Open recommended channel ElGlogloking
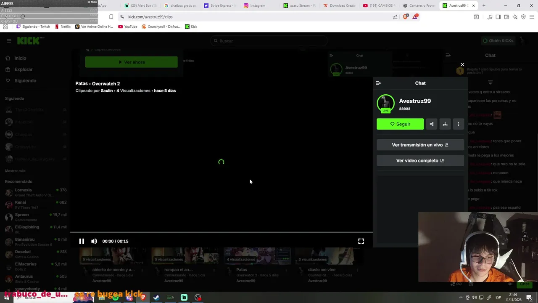 35,229
